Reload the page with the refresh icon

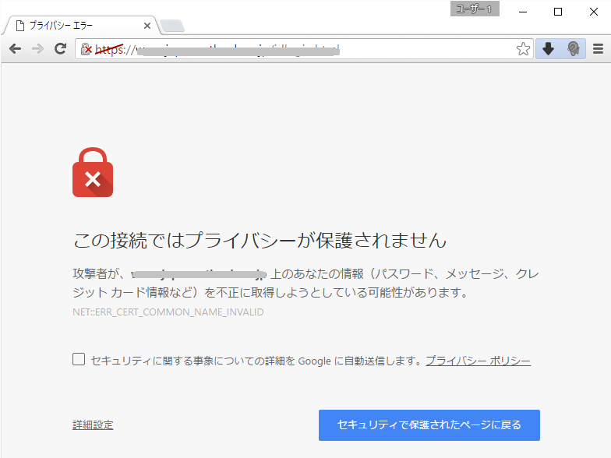tap(60, 49)
